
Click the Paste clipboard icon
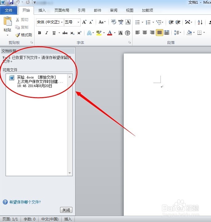pos(7,22)
